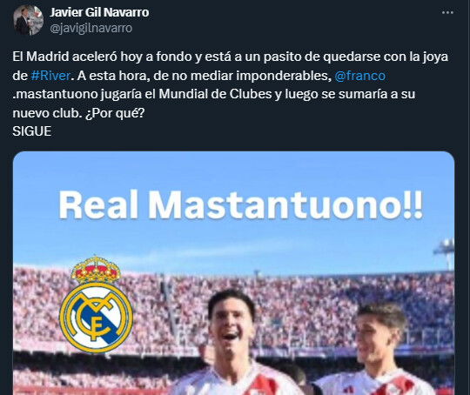The image size is (470, 395).
Task: Open the @franco mention link
Action: pyautogui.click(x=359, y=76)
